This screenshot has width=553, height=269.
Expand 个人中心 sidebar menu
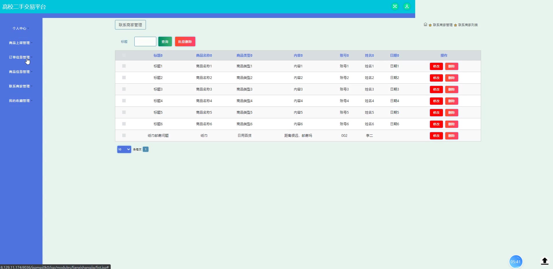pyautogui.click(x=20, y=28)
